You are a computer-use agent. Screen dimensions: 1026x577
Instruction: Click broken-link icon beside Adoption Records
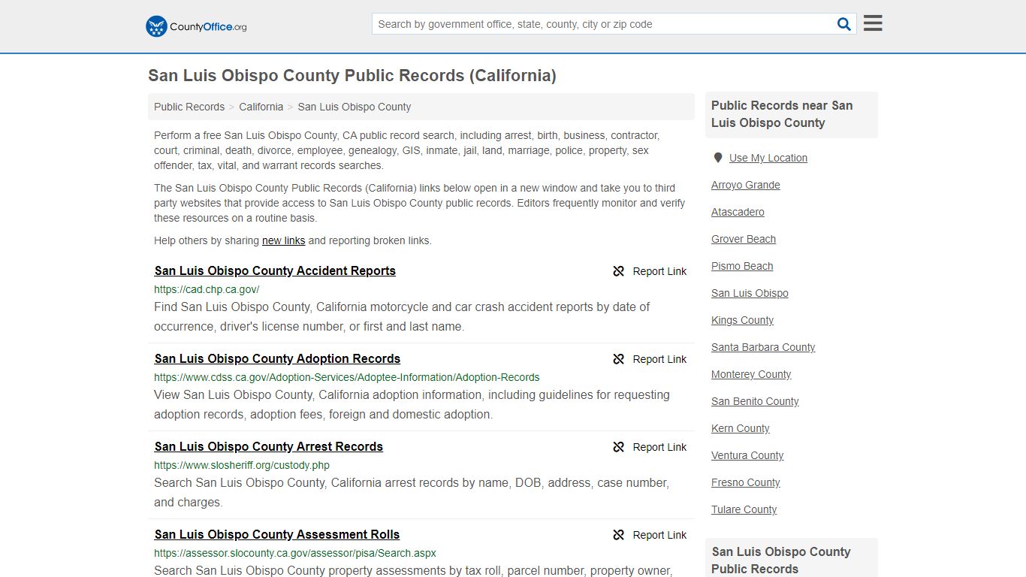click(619, 359)
